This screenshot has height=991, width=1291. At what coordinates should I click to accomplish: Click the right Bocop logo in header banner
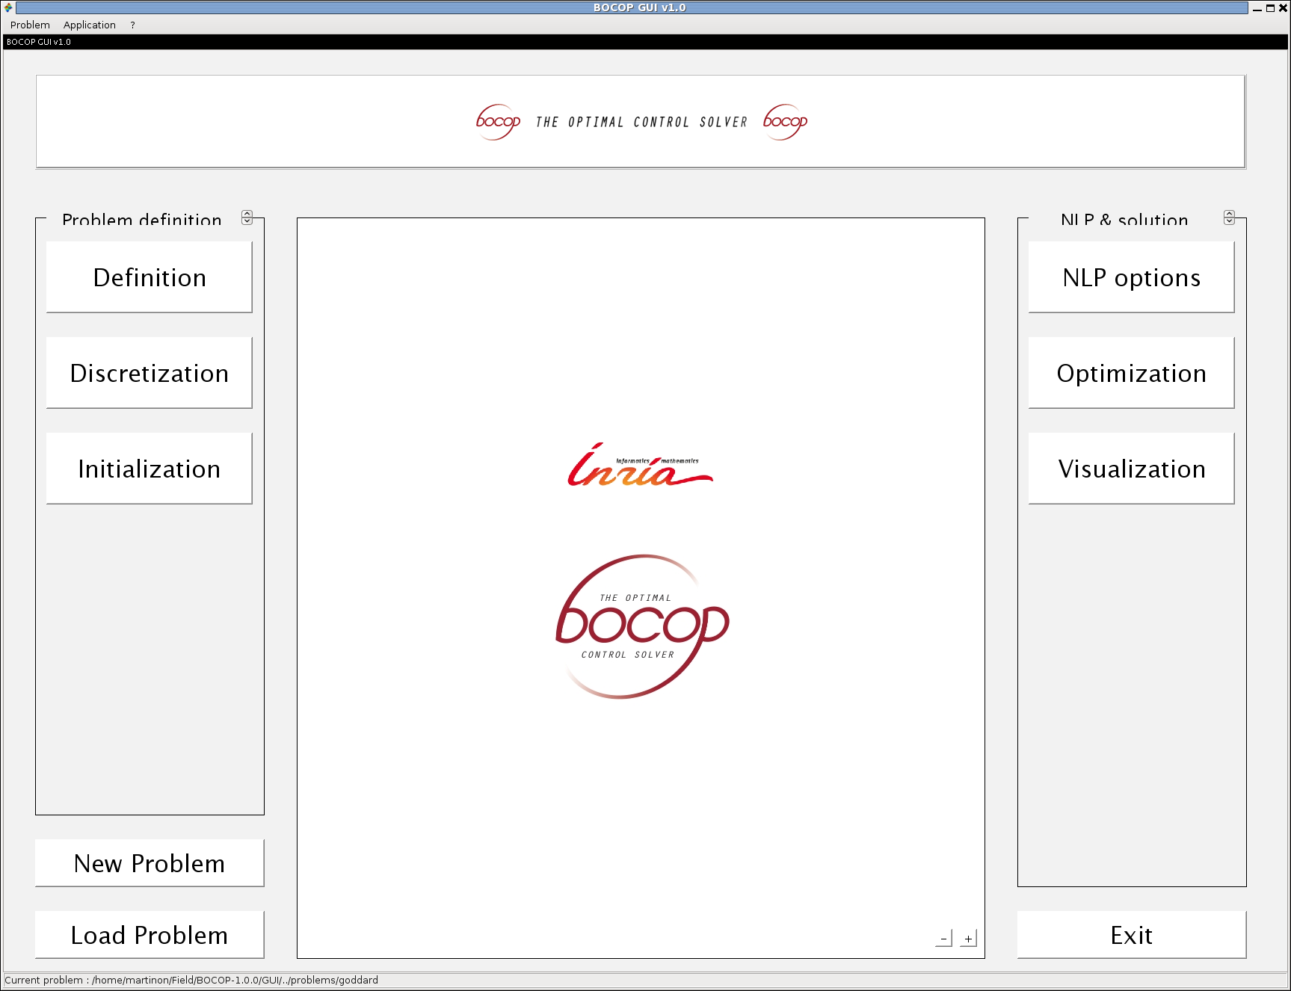785,122
